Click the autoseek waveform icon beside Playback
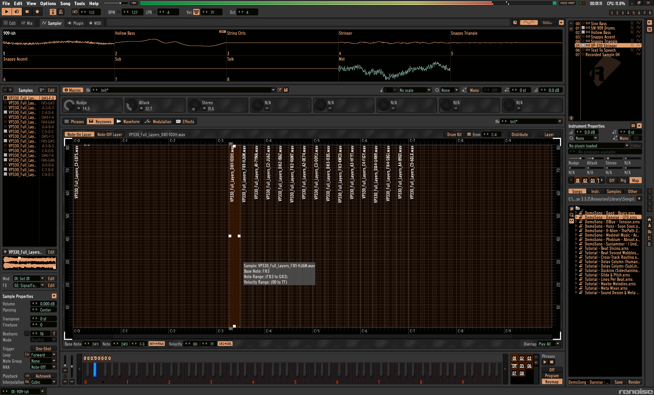This screenshot has height=395, width=654. click(x=27, y=376)
